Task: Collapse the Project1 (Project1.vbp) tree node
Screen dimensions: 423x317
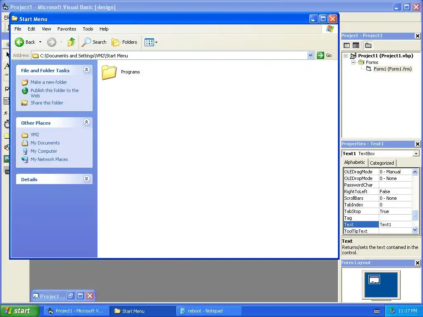Action: [345, 56]
